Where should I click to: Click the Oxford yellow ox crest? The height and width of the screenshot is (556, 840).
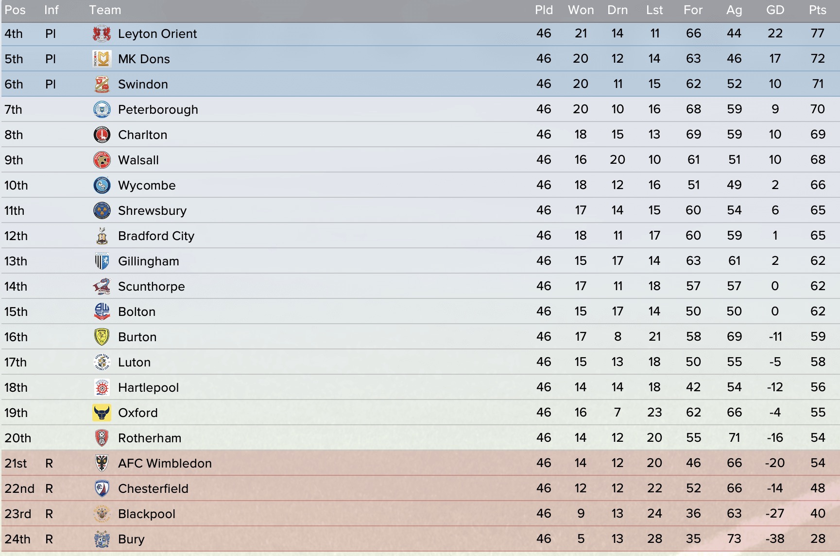click(102, 413)
